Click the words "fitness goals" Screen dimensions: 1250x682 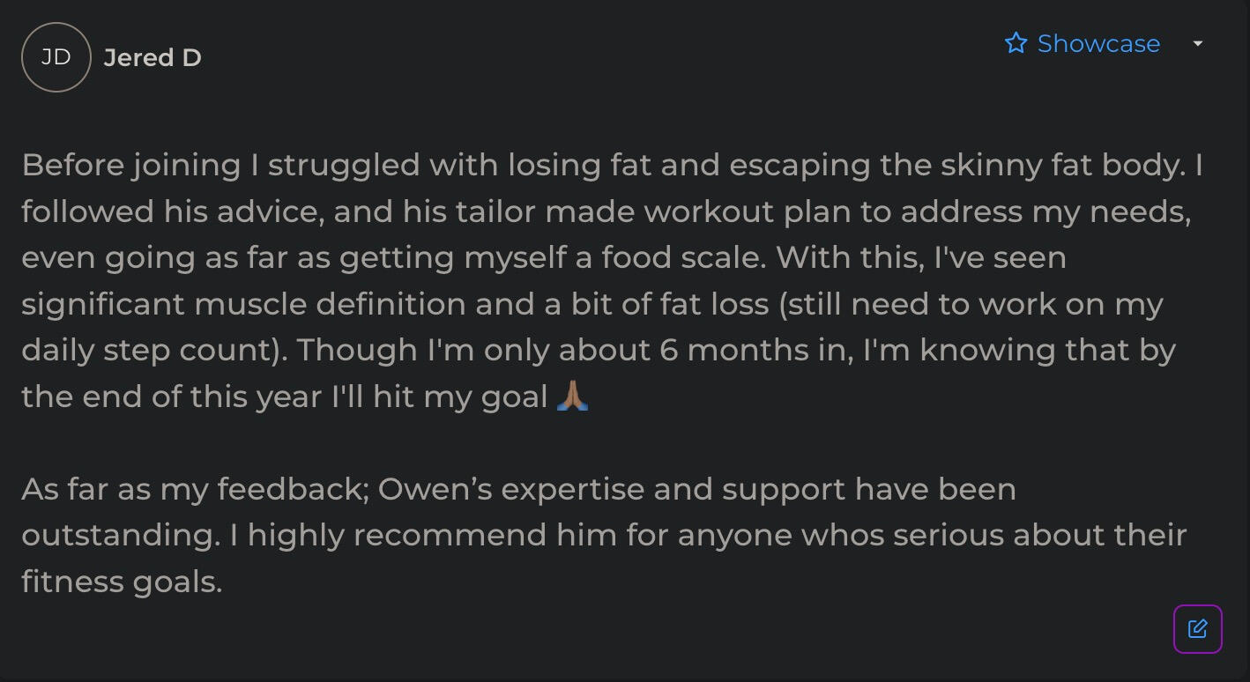point(121,582)
